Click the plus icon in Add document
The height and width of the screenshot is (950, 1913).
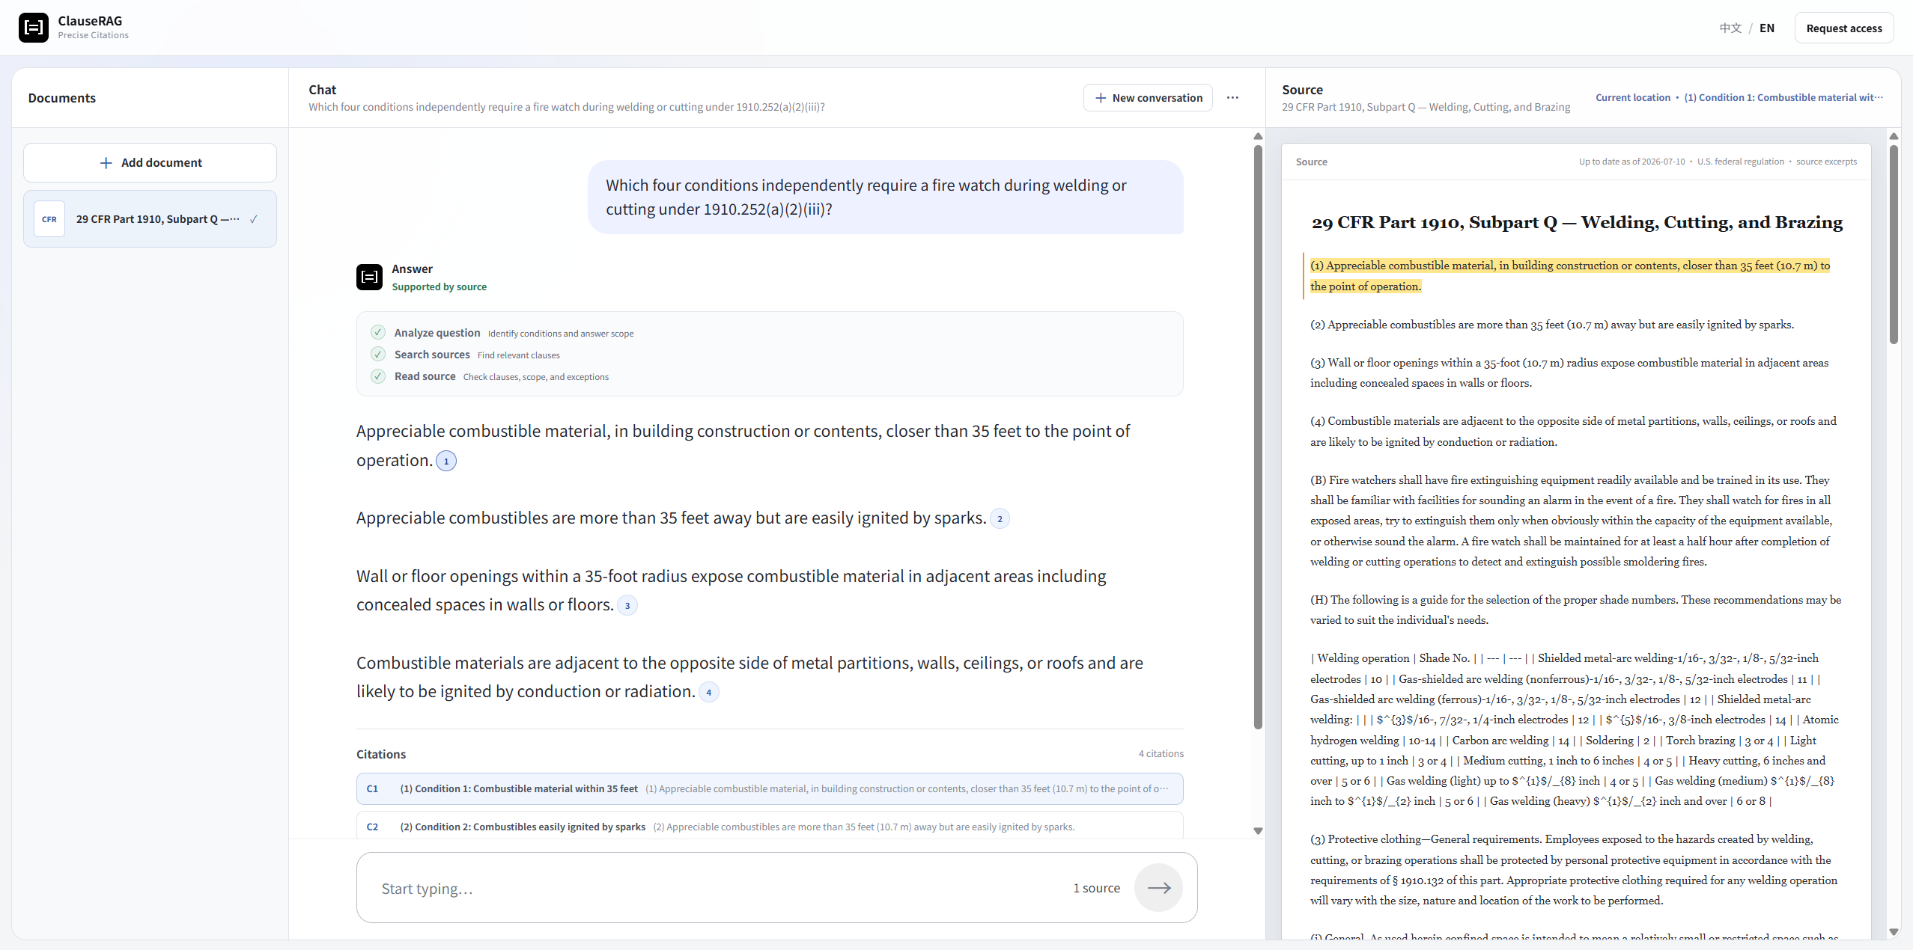106,162
